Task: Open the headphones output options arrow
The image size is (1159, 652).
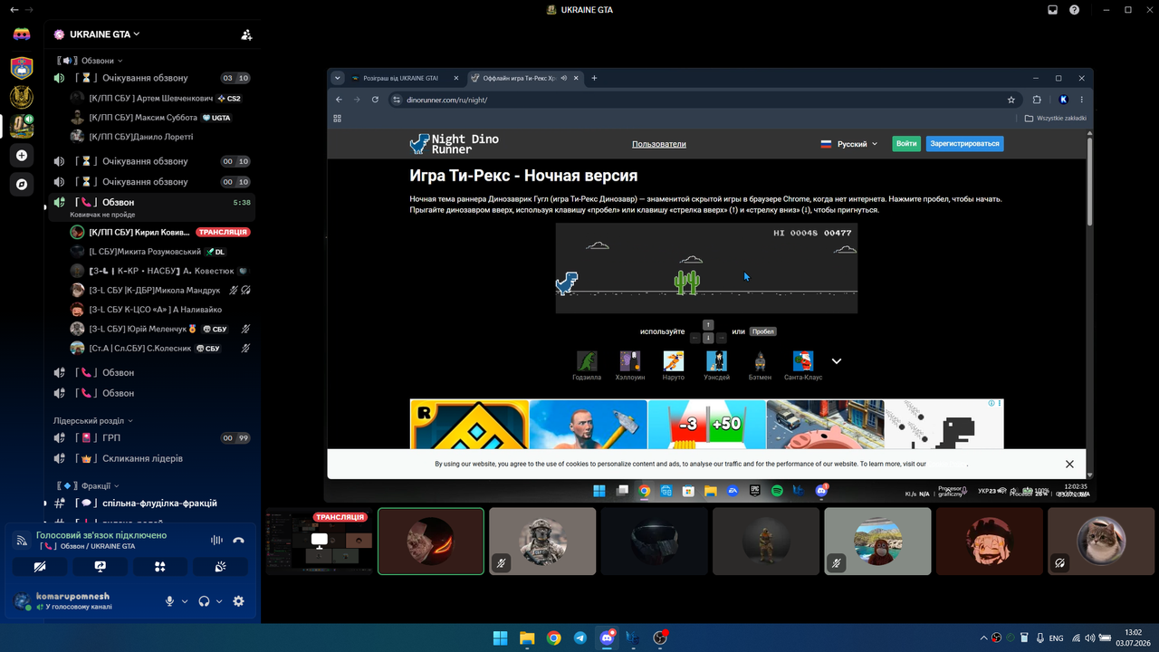Action: pyautogui.click(x=219, y=601)
